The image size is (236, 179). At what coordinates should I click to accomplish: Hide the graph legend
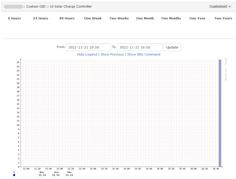(87, 54)
